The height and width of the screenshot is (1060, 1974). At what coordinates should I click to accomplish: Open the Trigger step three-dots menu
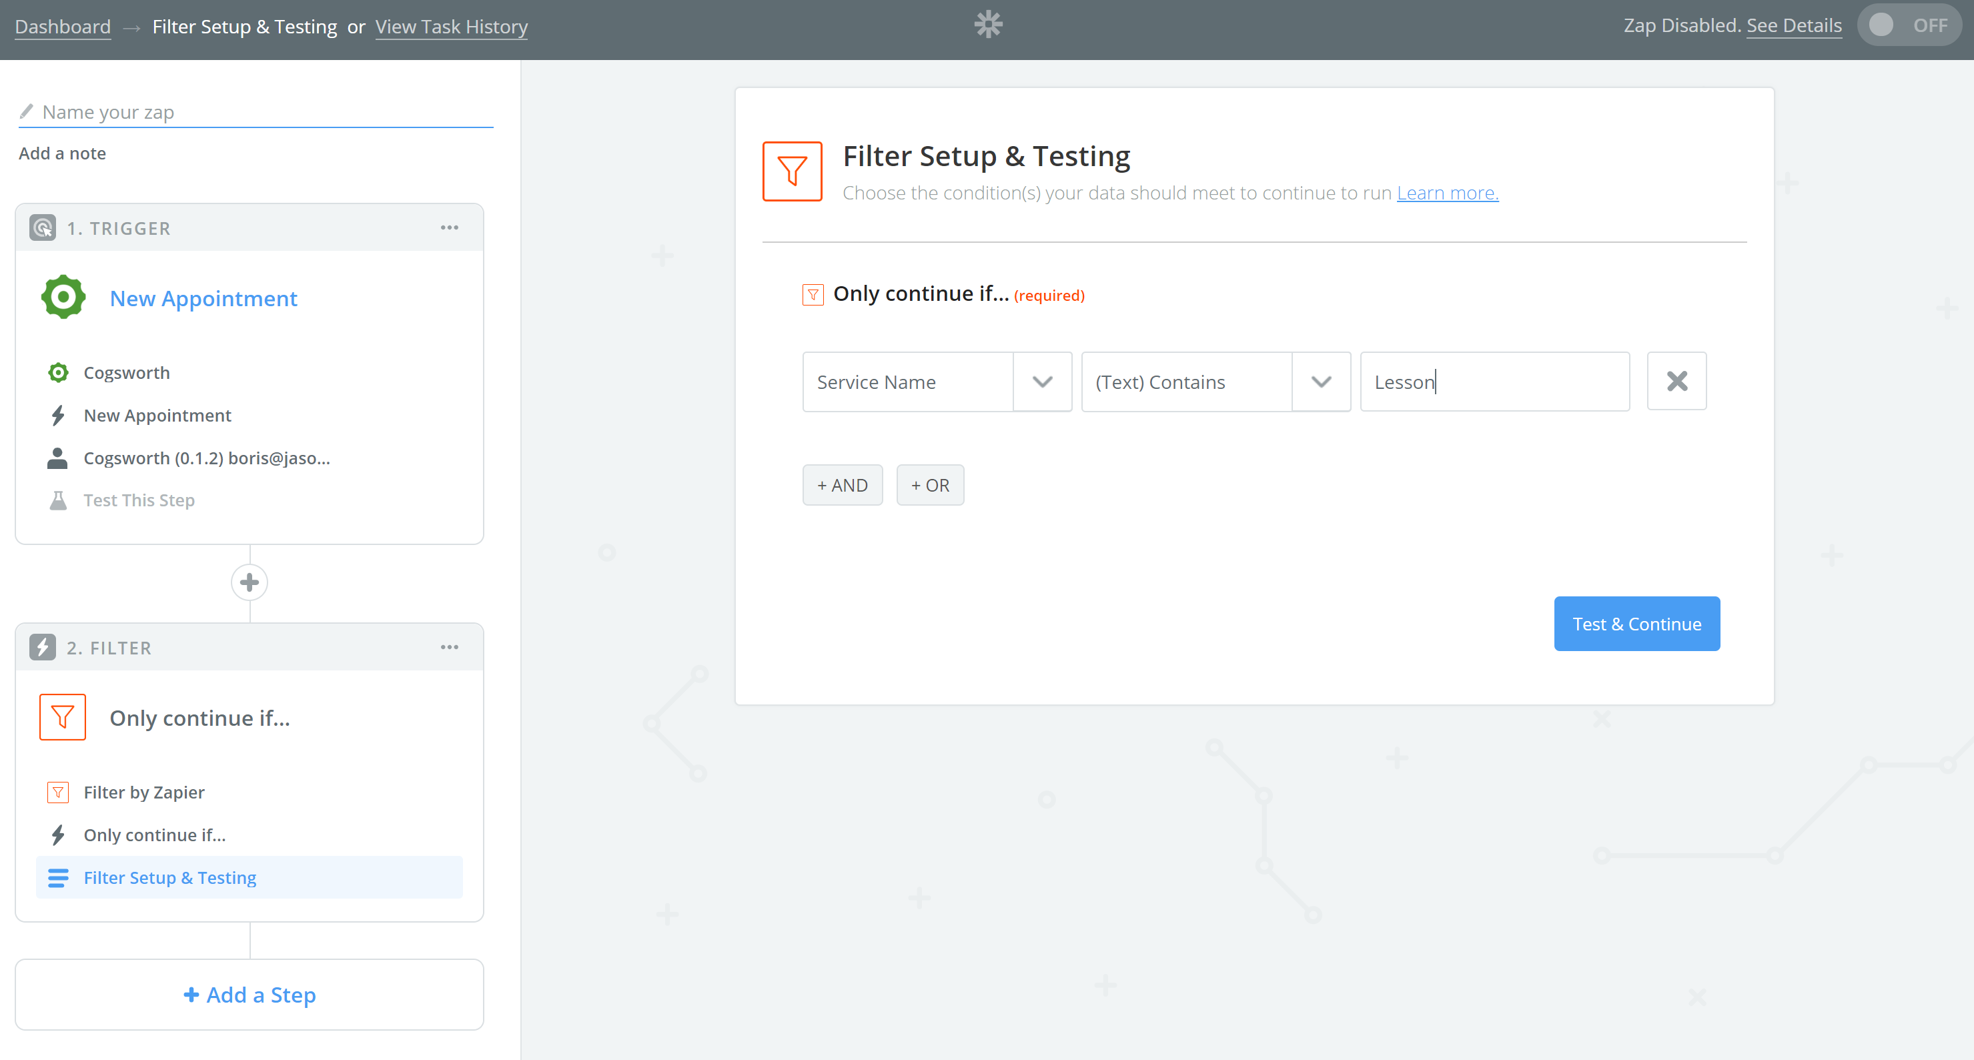449,227
